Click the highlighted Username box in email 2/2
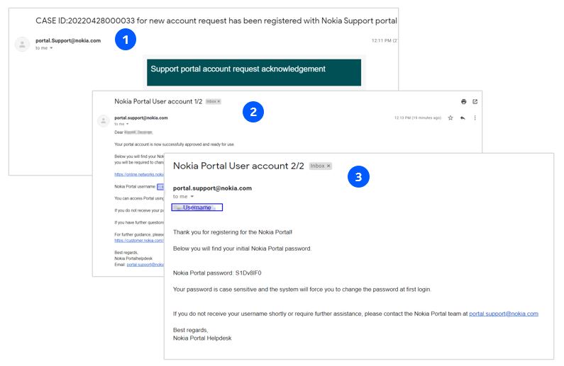 point(197,207)
